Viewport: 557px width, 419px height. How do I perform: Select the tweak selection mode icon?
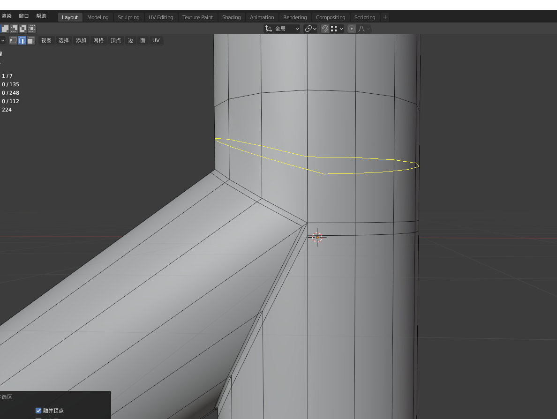(x=5, y=29)
